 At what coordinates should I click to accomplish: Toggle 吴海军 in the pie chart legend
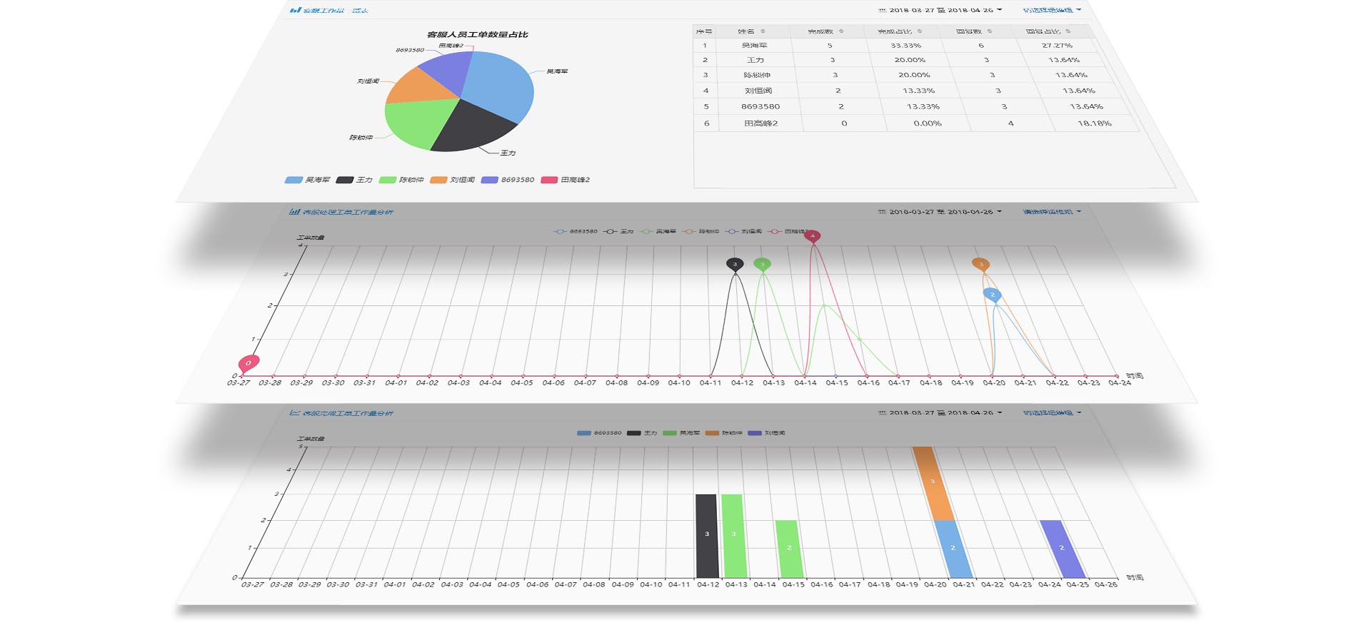tap(308, 180)
